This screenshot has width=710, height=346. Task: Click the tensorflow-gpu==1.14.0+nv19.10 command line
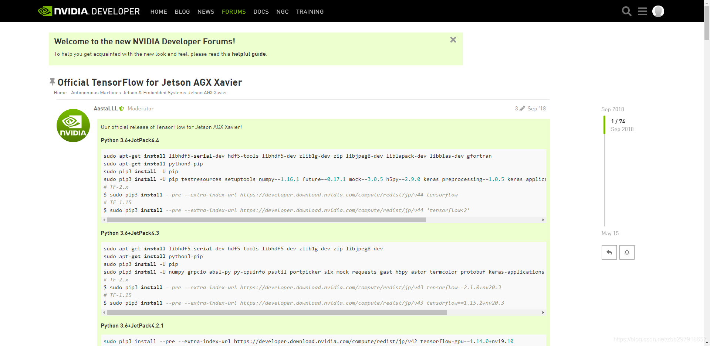(x=308, y=341)
